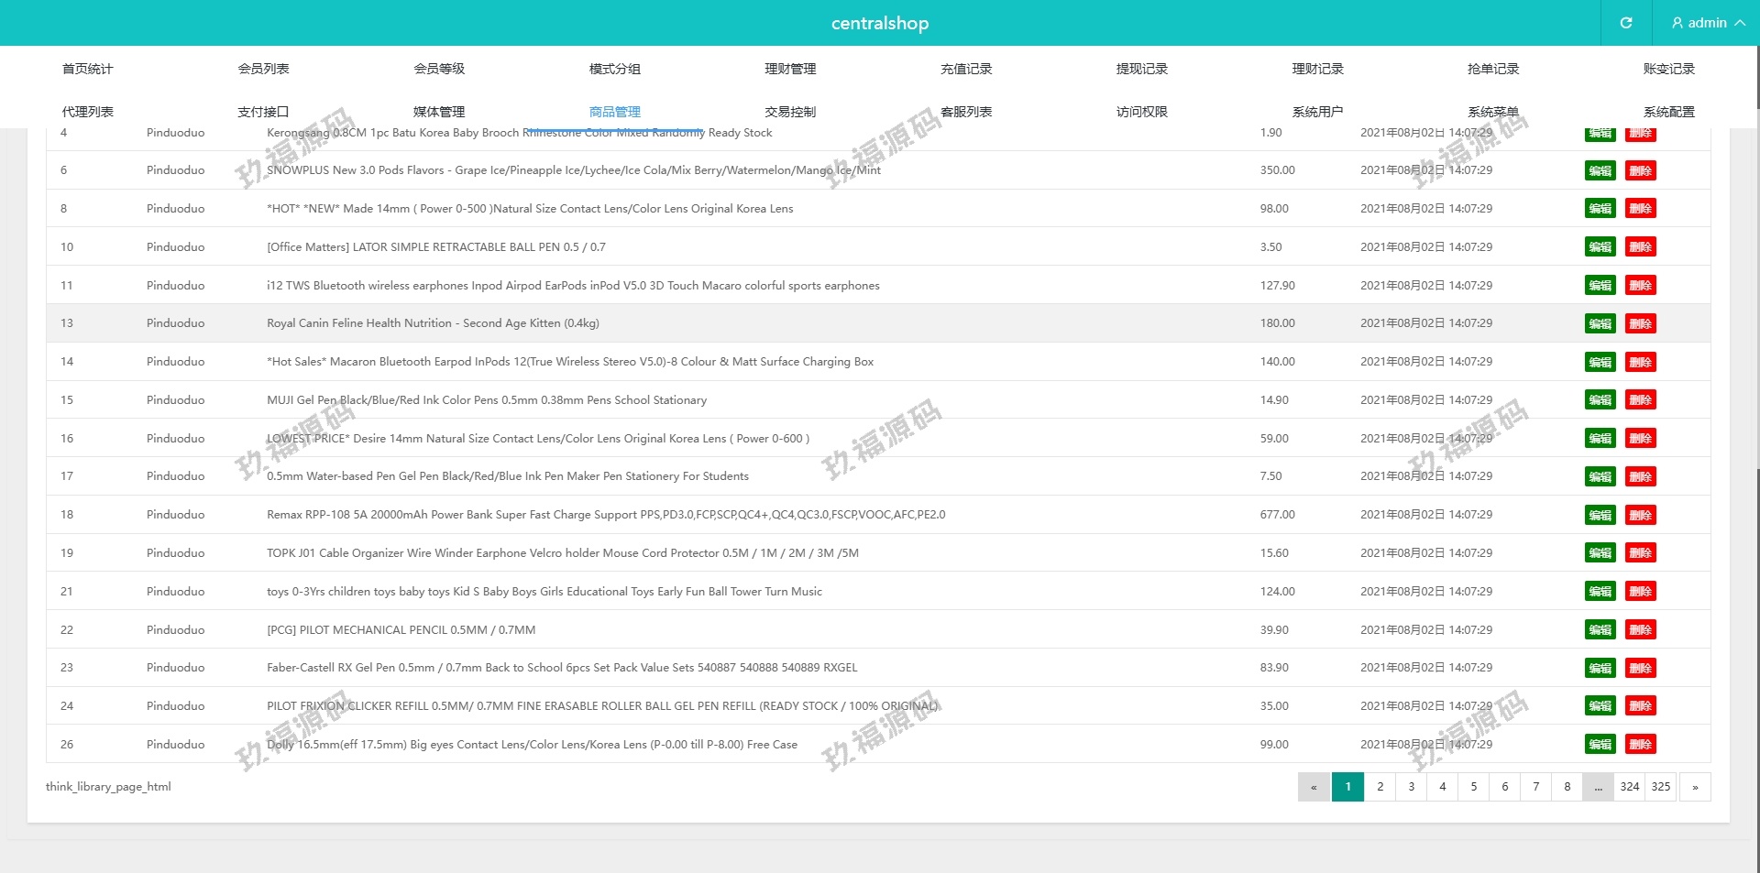
Task: Jump to last page 325
Action: pos(1660,787)
